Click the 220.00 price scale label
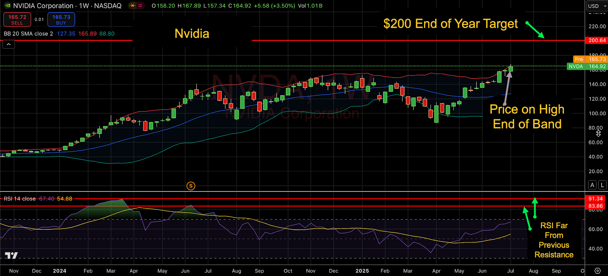The height and width of the screenshot is (276, 608). [597, 26]
